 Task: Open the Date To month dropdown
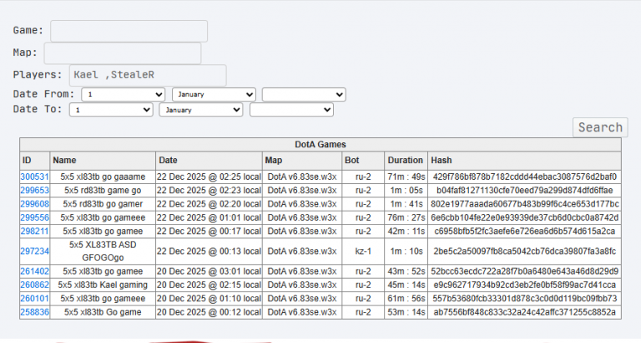coord(201,110)
